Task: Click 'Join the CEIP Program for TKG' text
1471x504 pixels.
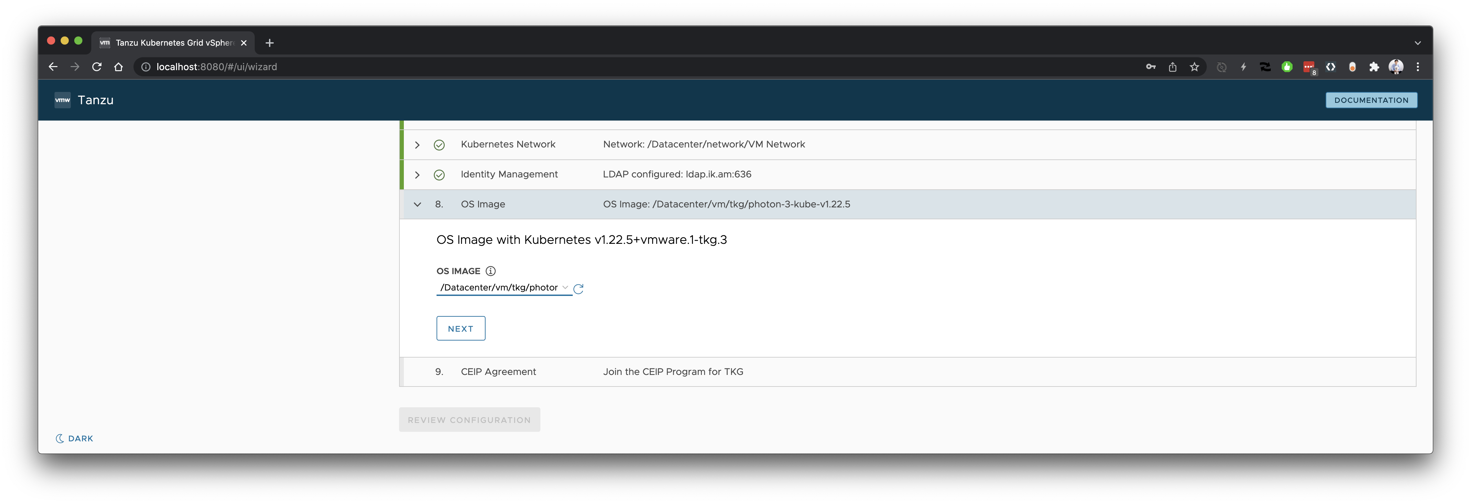Action: 673,372
